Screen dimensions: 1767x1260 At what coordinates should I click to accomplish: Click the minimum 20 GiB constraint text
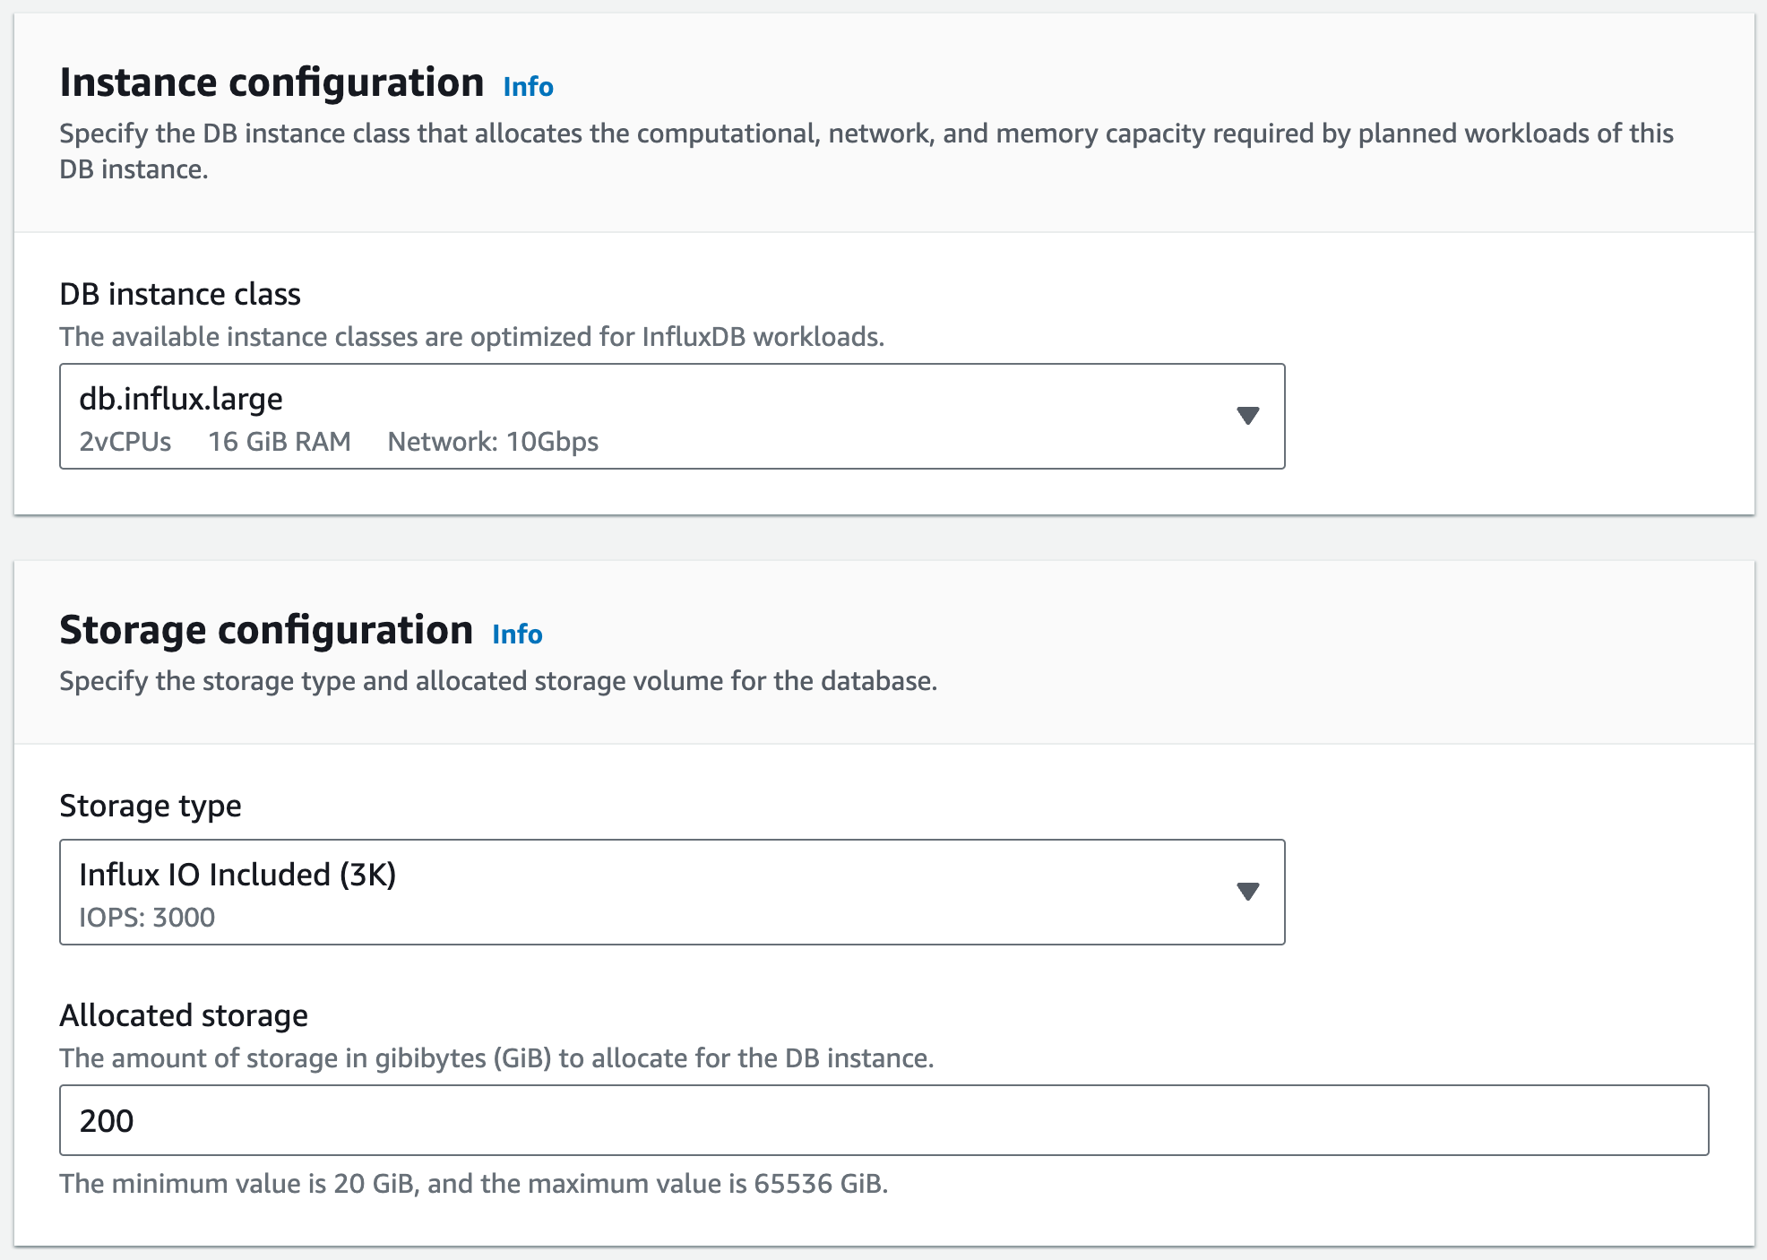pyautogui.click(x=473, y=1184)
